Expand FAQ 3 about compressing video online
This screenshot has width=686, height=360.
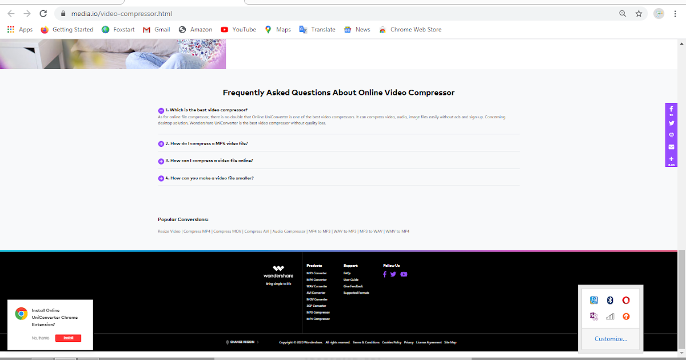pyautogui.click(x=210, y=161)
